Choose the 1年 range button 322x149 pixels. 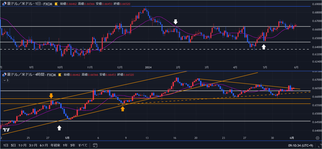coord(65,145)
